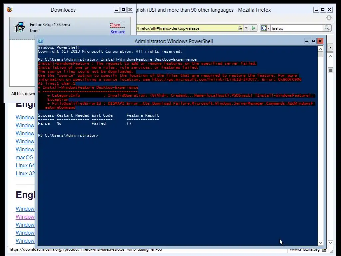Image resolution: width=341 pixels, height=256 pixels.
Task: Click 'www.mozilla.org' in Firefox status bar
Action: [305, 249]
